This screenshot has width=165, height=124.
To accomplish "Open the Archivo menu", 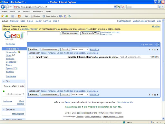I will pos(5,12).
